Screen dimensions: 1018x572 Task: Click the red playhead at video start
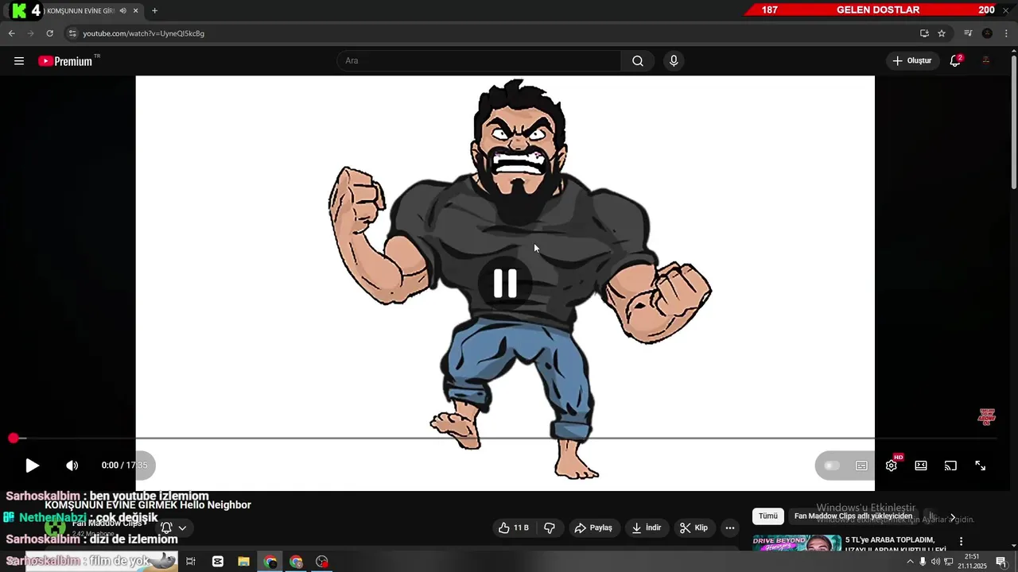pos(14,438)
